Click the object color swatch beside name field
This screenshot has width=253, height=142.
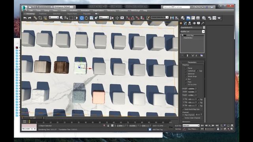(204, 28)
